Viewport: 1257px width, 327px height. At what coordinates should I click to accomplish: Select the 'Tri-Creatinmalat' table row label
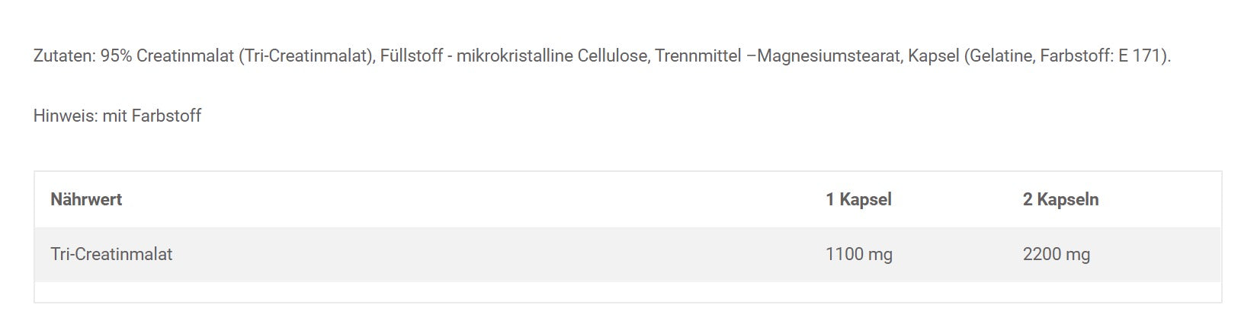click(111, 255)
